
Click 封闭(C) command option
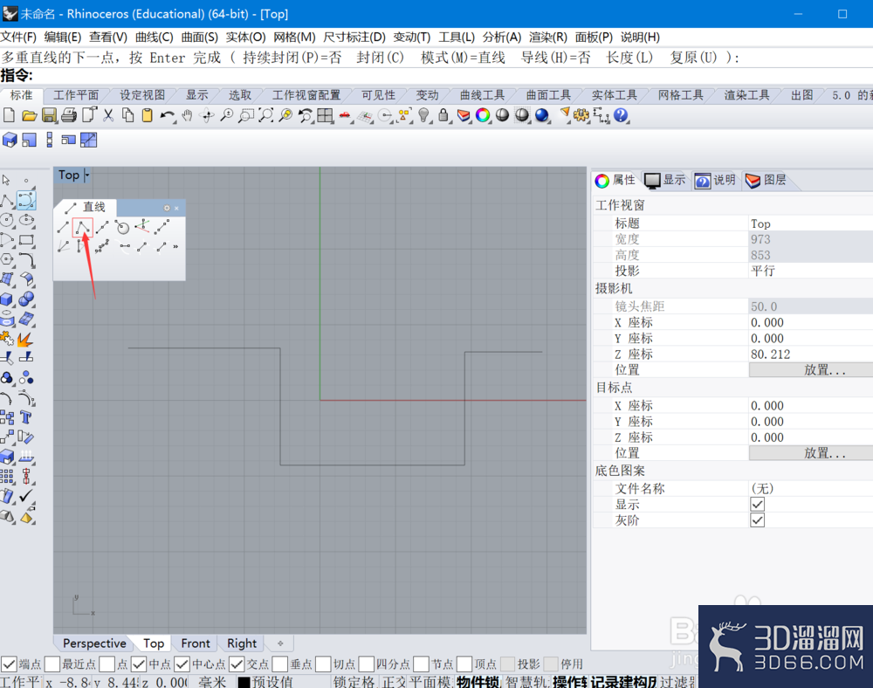click(x=381, y=58)
